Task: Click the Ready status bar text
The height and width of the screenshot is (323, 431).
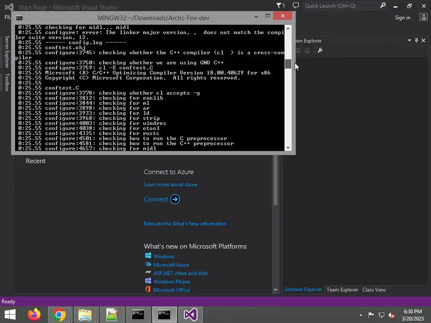Action: tap(8, 301)
